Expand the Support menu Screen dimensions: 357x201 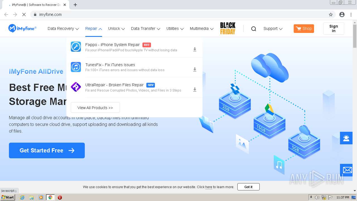coord(273,28)
